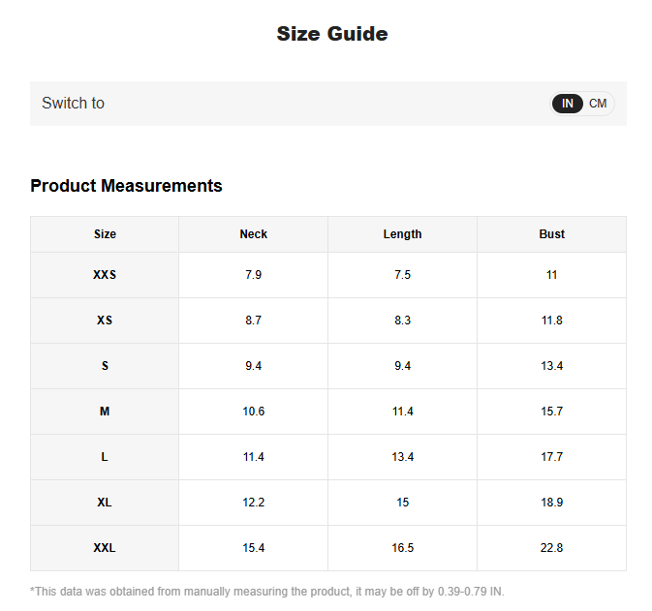Click the XXS neck value 7.9
Image resolution: width=652 pixels, height=611 pixels.
pos(254,275)
